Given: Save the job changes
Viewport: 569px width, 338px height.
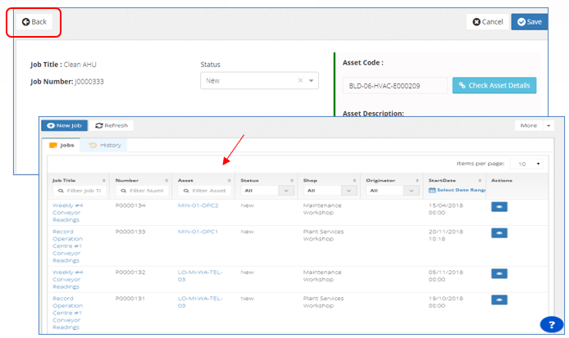Looking at the screenshot, I should click(530, 22).
